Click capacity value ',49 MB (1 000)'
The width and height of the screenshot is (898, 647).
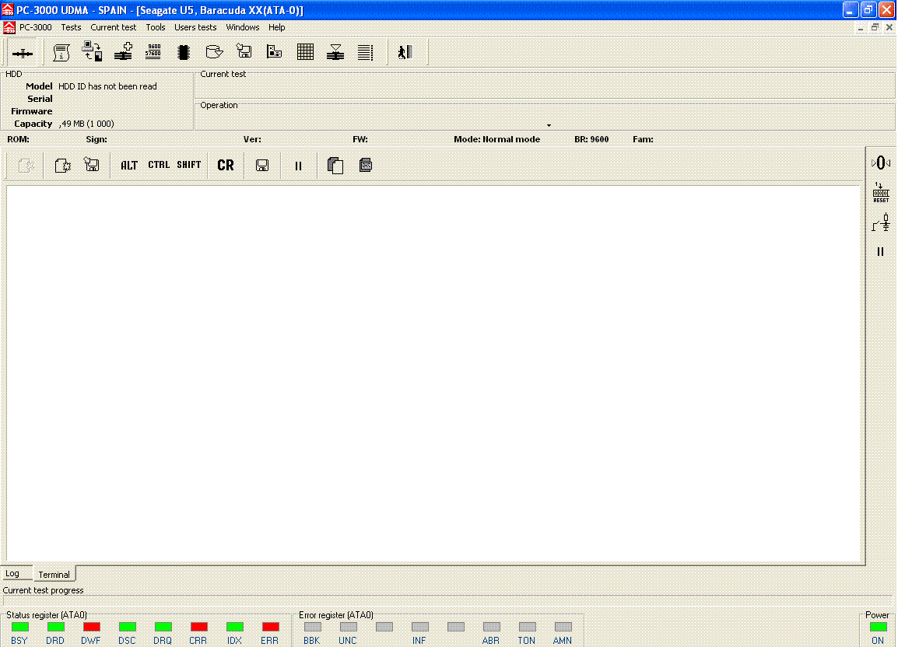pos(86,124)
